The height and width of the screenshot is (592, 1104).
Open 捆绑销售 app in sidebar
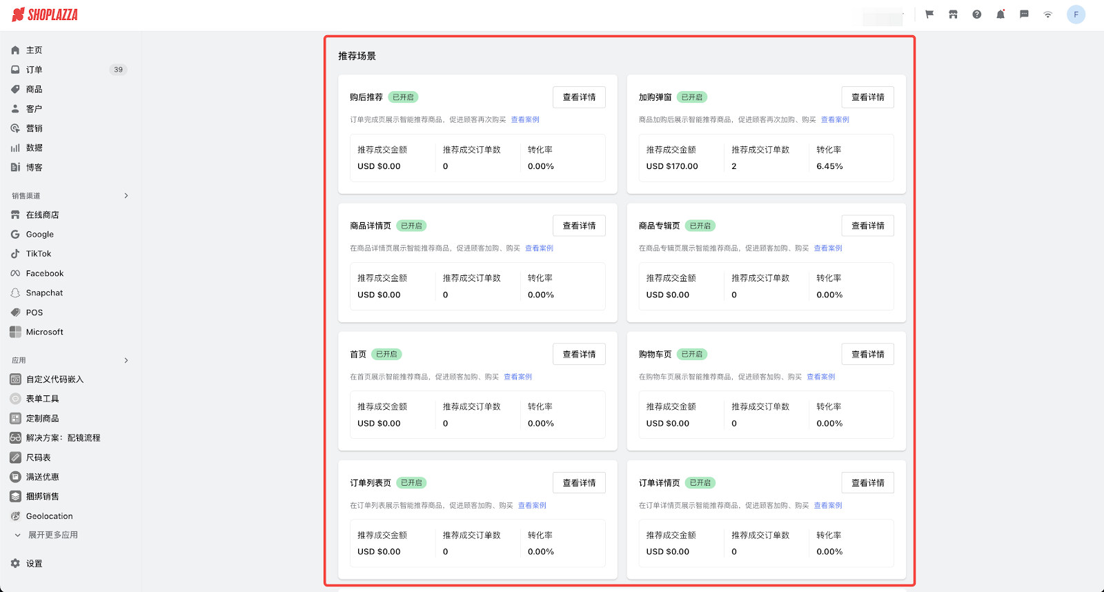(x=42, y=496)
